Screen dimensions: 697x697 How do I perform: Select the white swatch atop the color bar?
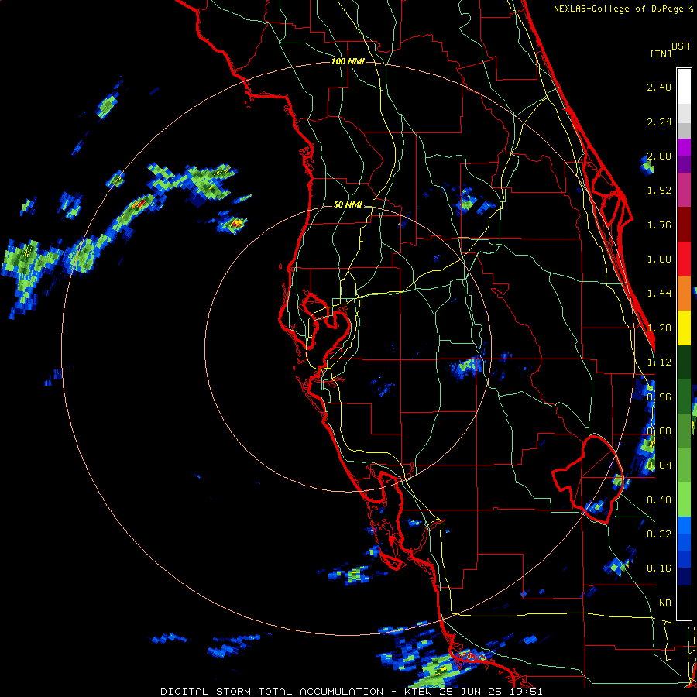coord(684,87)
